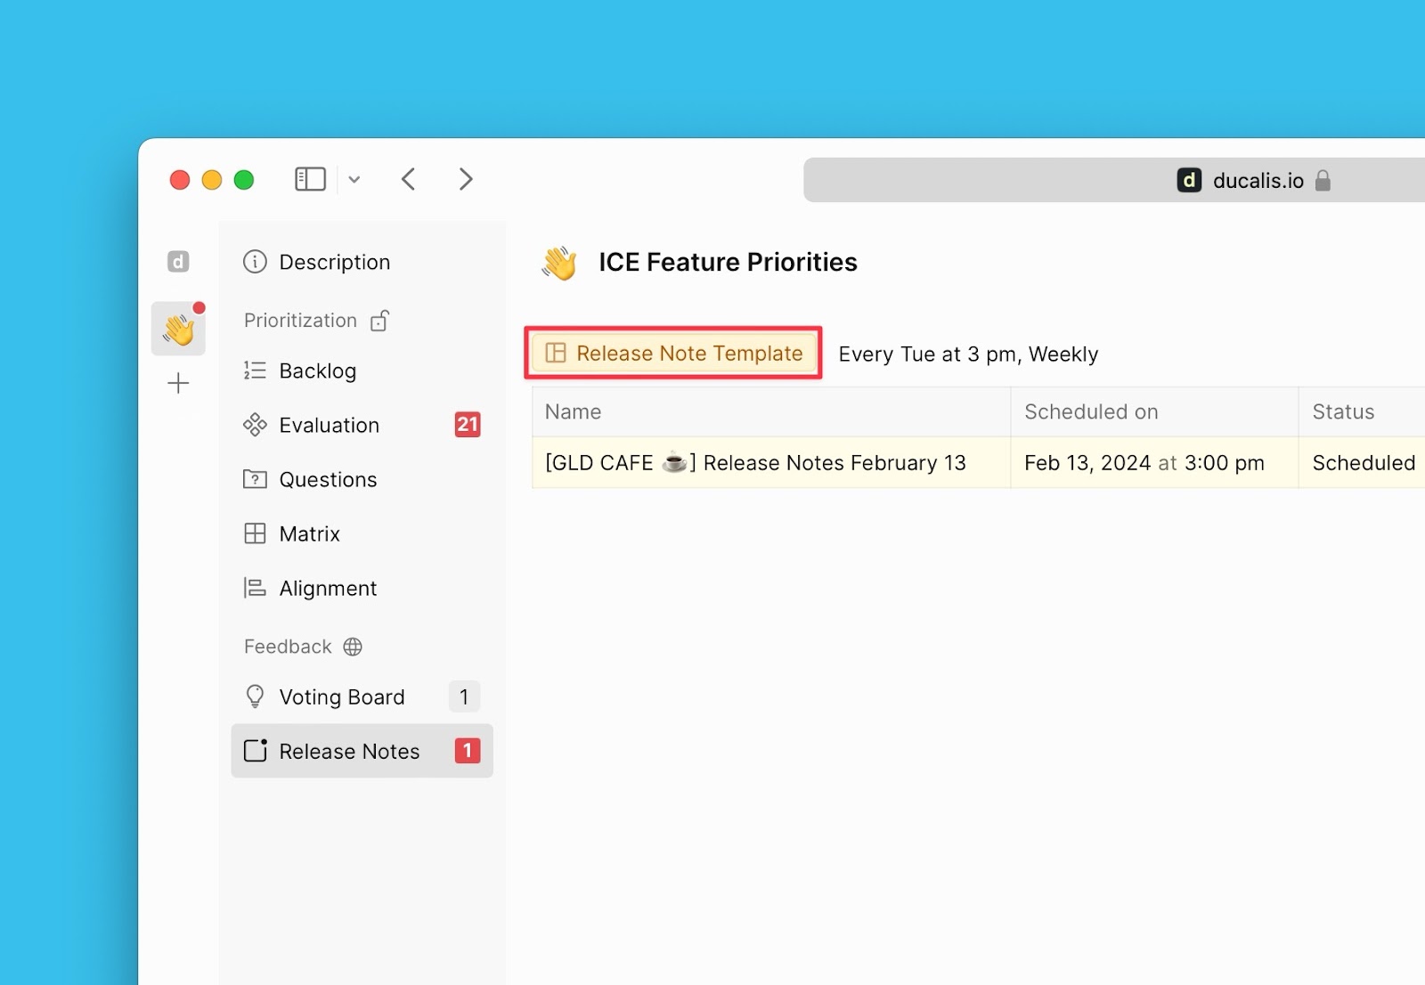This screenshot has height=985, width=1425.
Task: Click the plus icon to add board
Action: click(x=178, y=384)
